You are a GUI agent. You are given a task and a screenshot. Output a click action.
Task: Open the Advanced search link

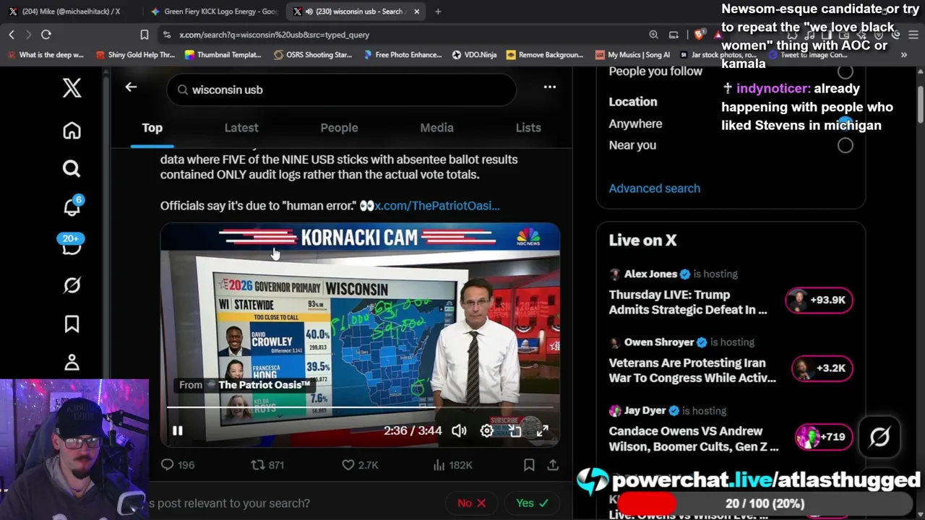point(654,188)
